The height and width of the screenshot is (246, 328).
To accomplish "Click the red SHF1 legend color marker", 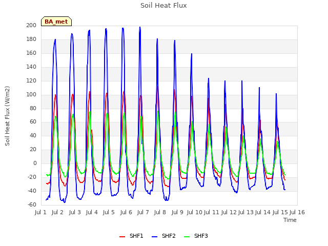I will 122,237.
